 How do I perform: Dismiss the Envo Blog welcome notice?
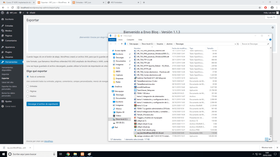tap(272, 28)
